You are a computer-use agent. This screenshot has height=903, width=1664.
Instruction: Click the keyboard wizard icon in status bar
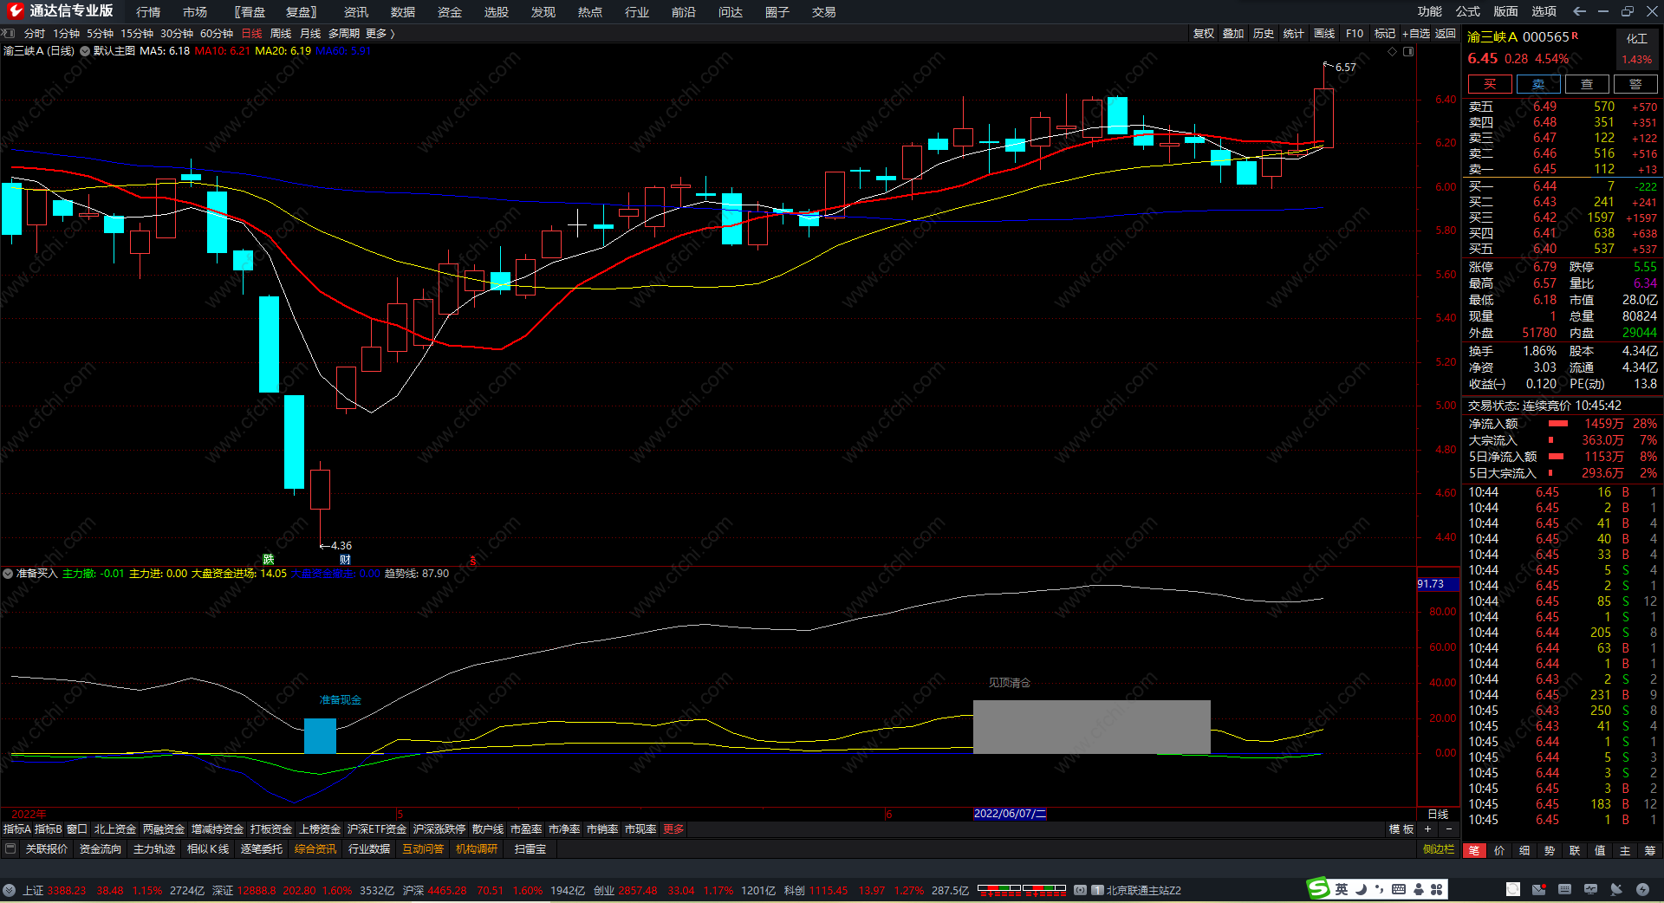pyautogui.click(x=1564, y=889)
